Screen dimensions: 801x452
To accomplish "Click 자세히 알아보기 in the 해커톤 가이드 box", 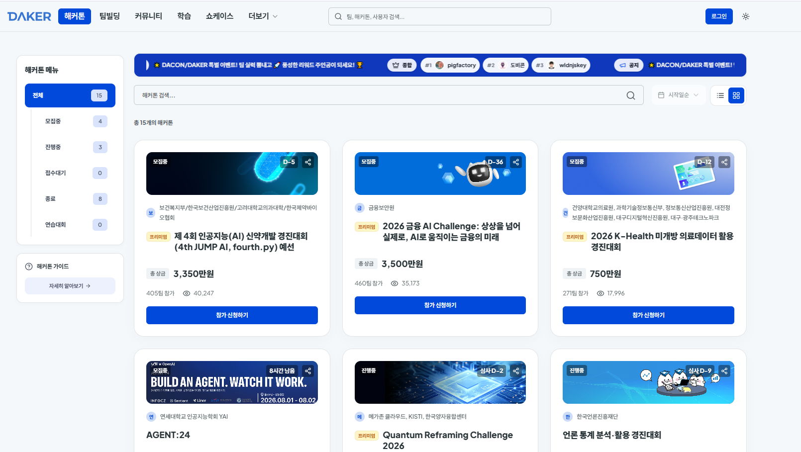I will [70, 286].
